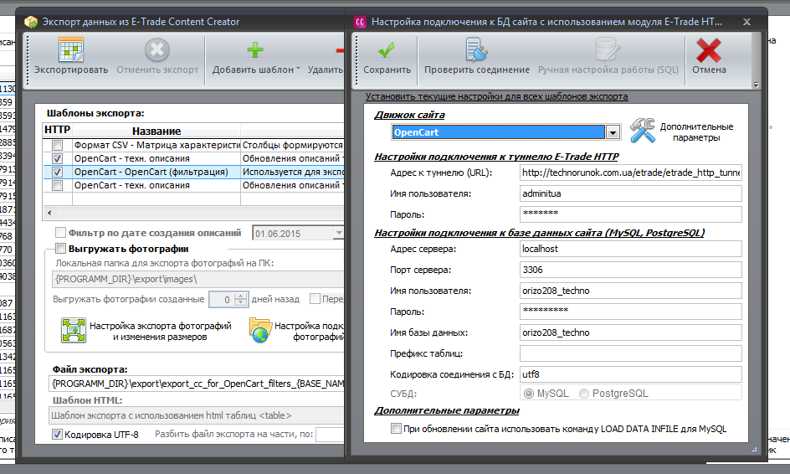790x474 pixels.
Task: Open the 01.06.2015 date dropdown
Action: point(339,233)
